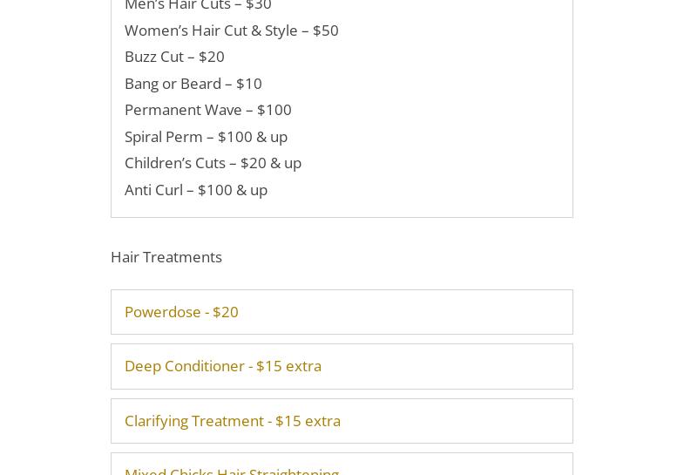Viewport: 684px width, 475px height.
Task: Click the Permanent Wave service name
Action: click(183, 110)
